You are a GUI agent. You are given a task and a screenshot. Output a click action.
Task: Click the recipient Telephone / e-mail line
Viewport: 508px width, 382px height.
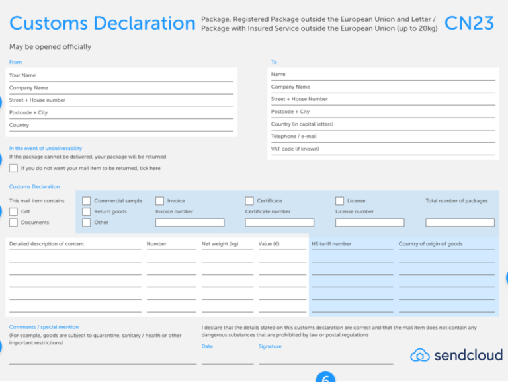[x=382, y=137]
